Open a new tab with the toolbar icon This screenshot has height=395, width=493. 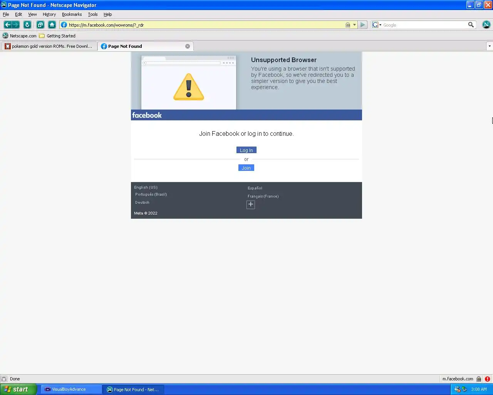(x=40, y=25)
